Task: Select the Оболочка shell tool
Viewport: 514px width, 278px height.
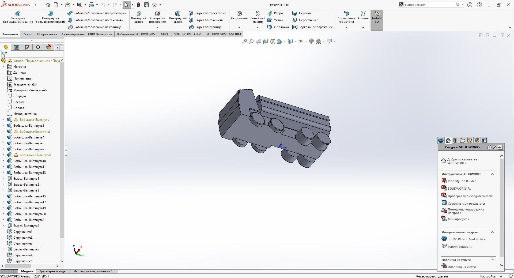Action: click(278, 27)
